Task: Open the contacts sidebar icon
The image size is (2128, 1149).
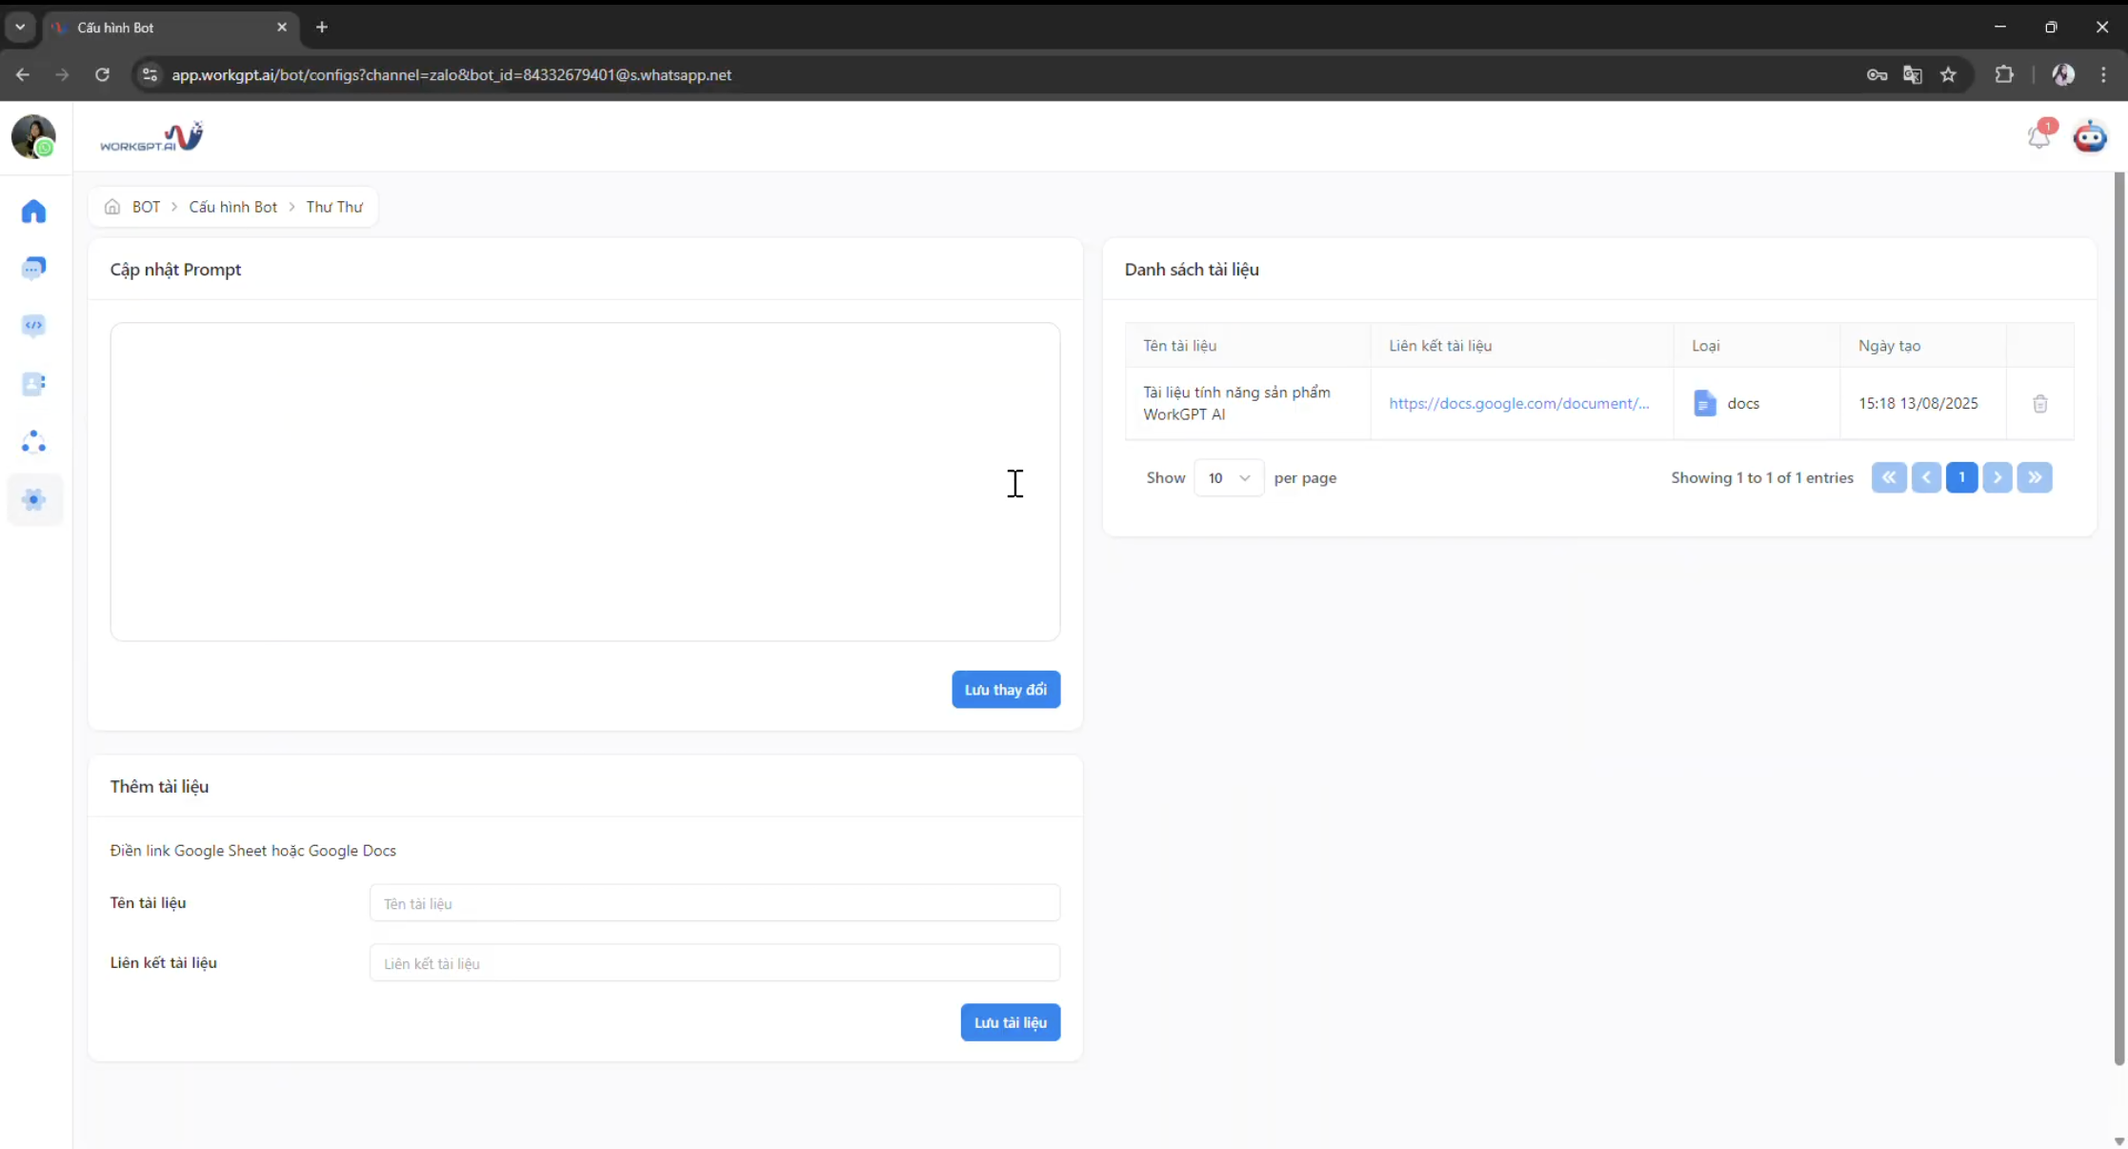Action: (x=33, y=384)
